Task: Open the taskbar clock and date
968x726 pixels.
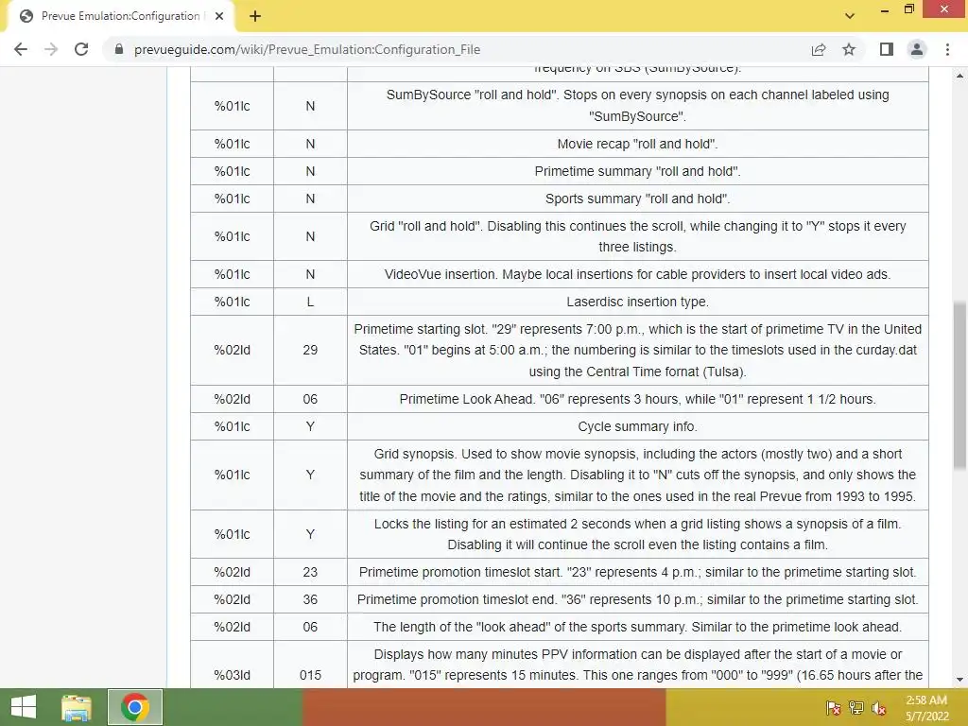Action: point(926,708)
